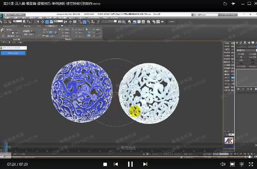Screen dimensions: 257x169
Task: Open the Graphite 建模工具 ribbon tab
Action: coord(10,26)
